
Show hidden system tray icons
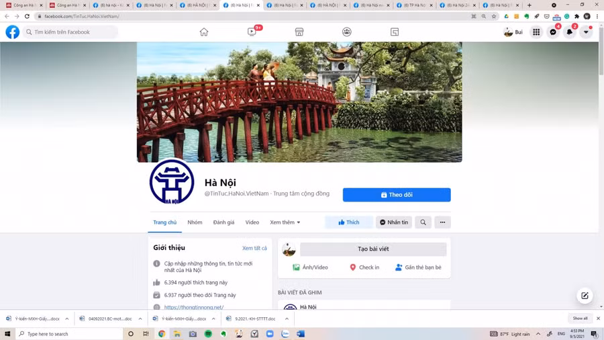[x=538, y=334]
